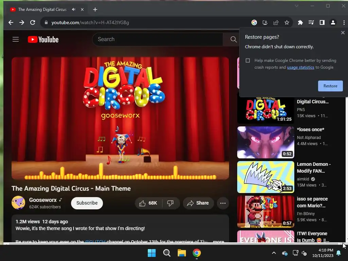Expand the description with ...more

(x=218, y=241)
